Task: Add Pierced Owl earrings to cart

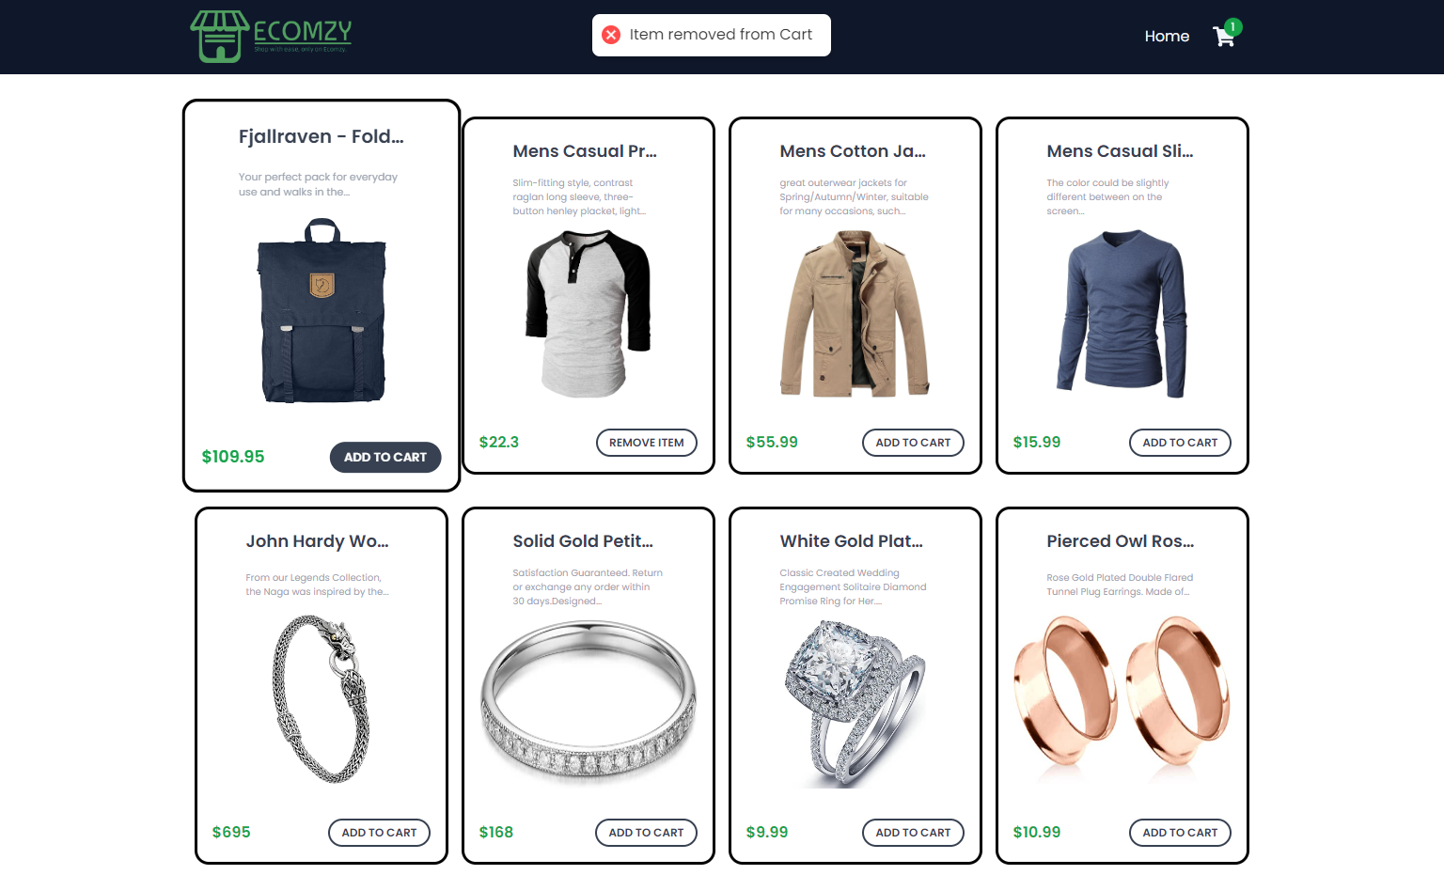Action: click(x=1180, y=833)
